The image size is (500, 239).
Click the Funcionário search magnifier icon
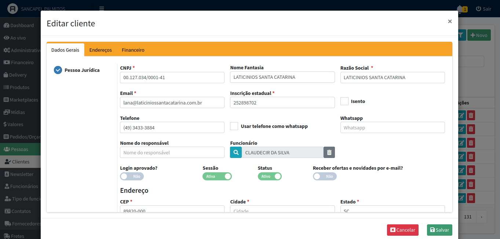pos(236,152)
